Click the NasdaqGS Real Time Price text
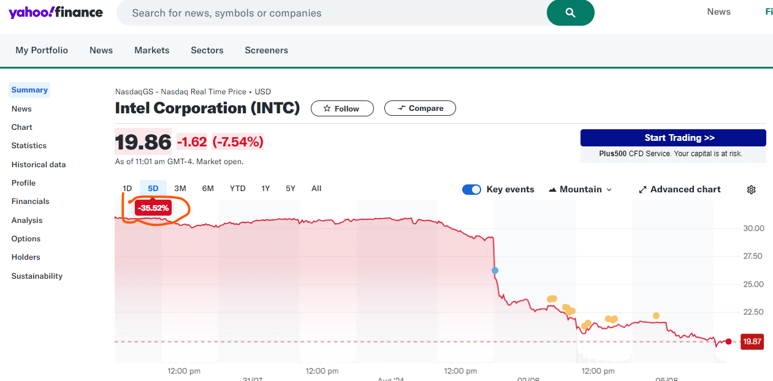Screen dimensions: 773x381 [x=193, y=92]
